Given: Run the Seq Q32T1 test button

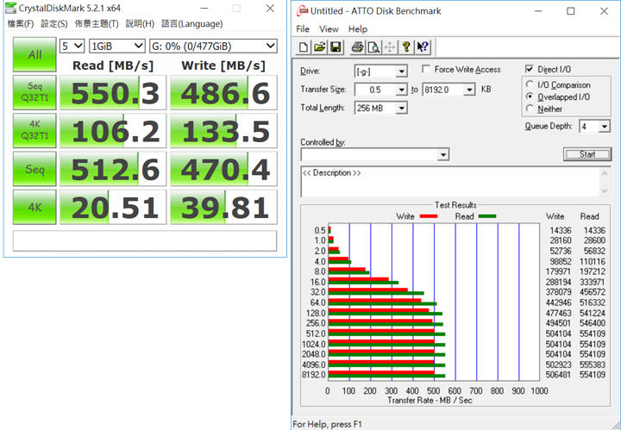Looking at the screenshot, I should pos(34,92).
